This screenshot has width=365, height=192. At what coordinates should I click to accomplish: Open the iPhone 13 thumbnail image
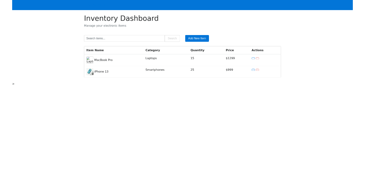[x=90, y=72]
